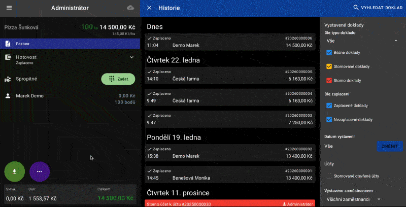The image size is (406, 207).
Task: Uncheck Běžné doklady checkbox
Action: (x=329, y=52)
